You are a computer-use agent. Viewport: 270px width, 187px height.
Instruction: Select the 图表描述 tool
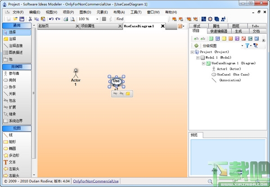17,53
